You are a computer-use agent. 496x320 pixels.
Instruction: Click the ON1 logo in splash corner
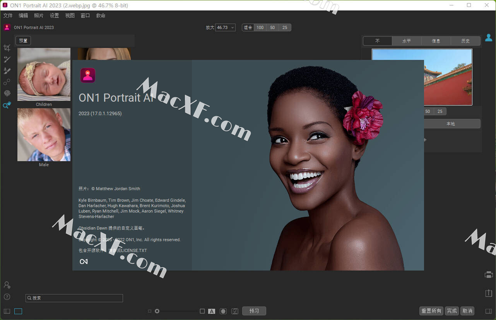coord(84,262)
